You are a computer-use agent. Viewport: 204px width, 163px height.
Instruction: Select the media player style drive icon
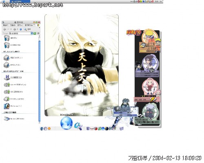pos(7,106)
